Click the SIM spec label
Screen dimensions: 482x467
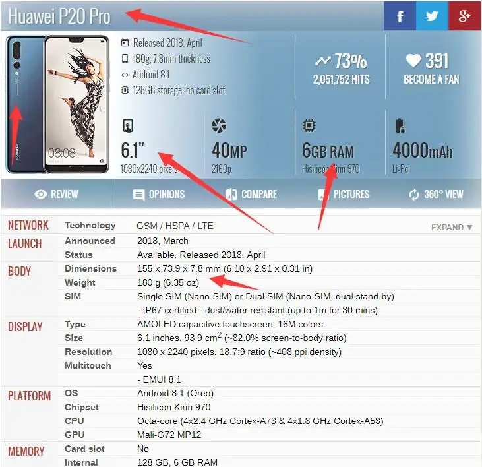(73, 296)
